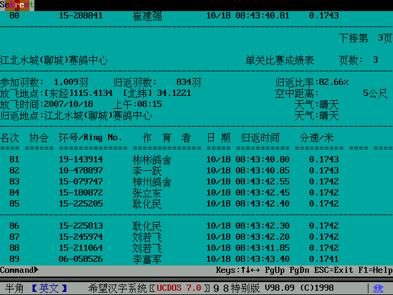Click the 归返时间 column header

(x=260, y=138)
